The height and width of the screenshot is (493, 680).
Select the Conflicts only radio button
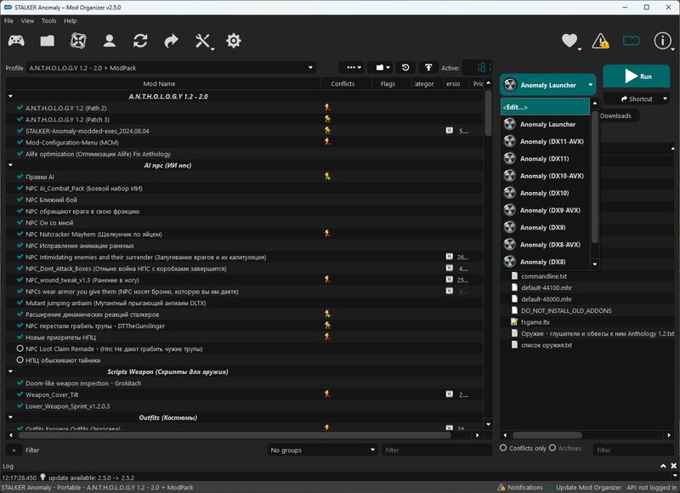tap(503, 448)
